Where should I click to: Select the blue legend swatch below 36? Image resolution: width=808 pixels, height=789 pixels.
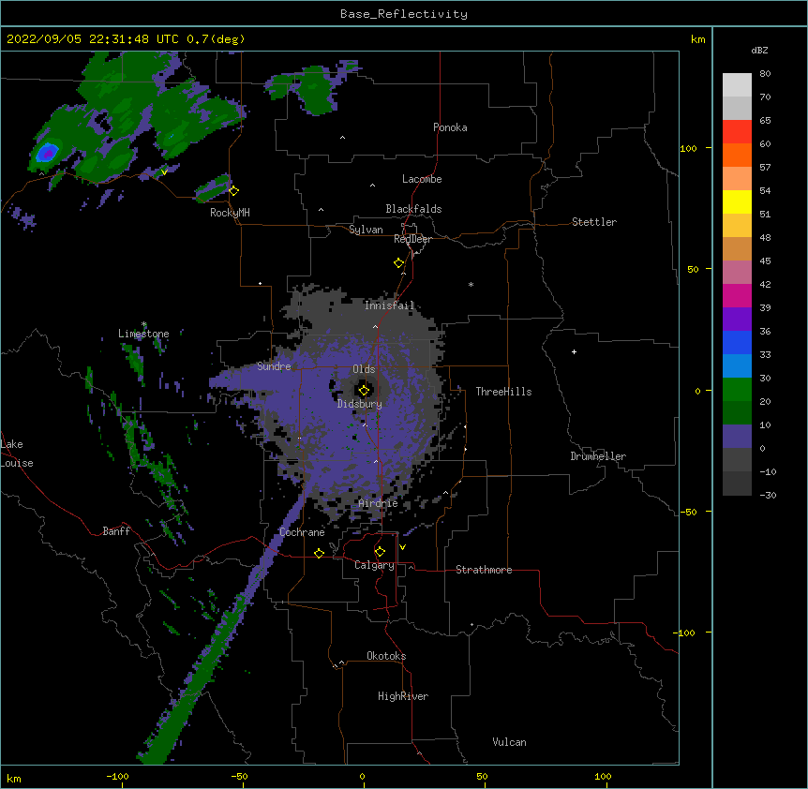click(737, 342)
